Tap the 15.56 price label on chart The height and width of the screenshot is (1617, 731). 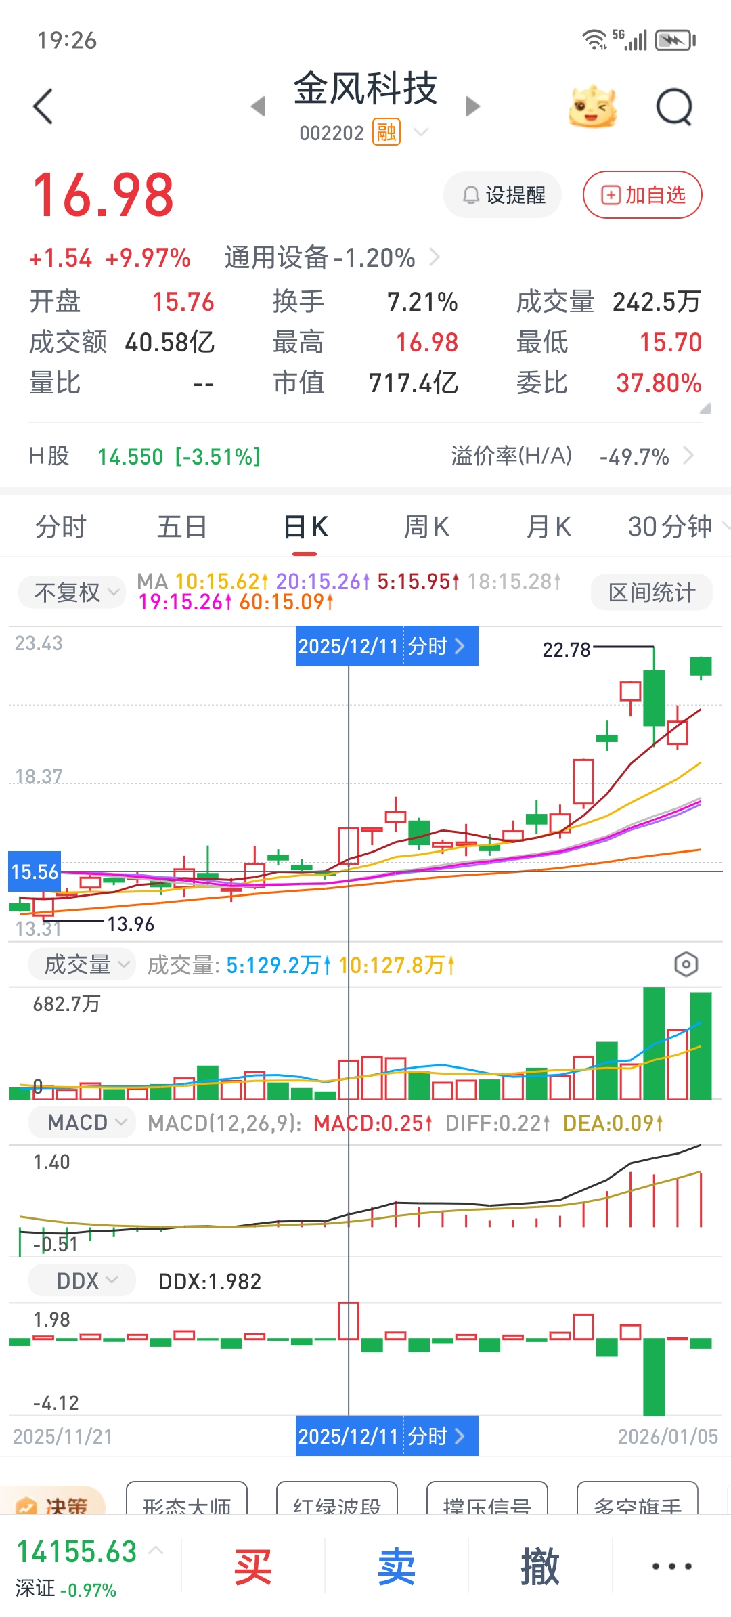(x=35, y=871)
